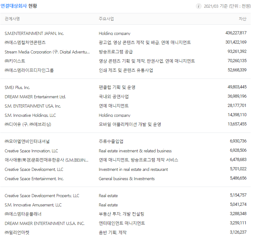Click asset value 6,928,506
This screenshot has height=237, width=255.
click(x=238, y=150)
